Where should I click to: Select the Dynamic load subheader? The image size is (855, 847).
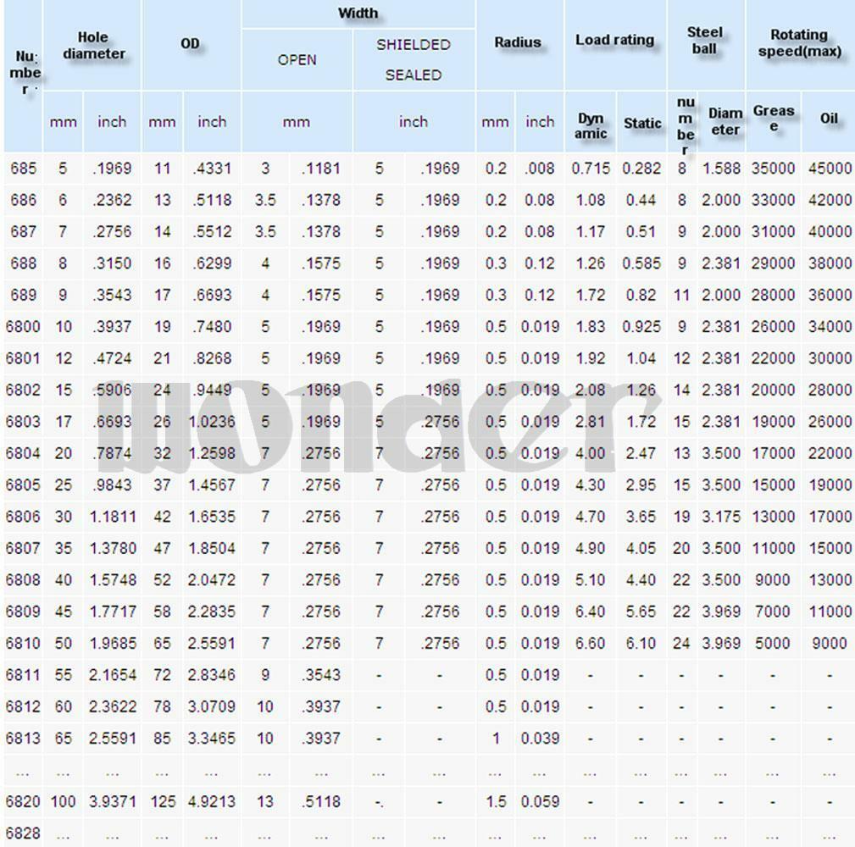click(591, 126)
